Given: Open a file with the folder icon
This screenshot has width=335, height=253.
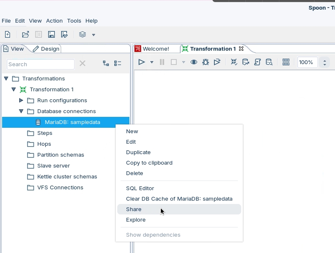Looking at the screenshot, I should [x=26, y=35].
